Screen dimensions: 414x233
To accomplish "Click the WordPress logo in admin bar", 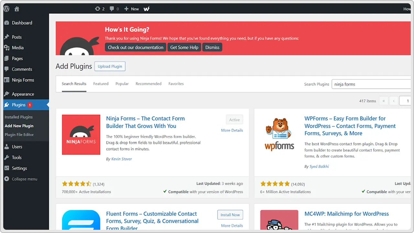I will click(6, 9).
